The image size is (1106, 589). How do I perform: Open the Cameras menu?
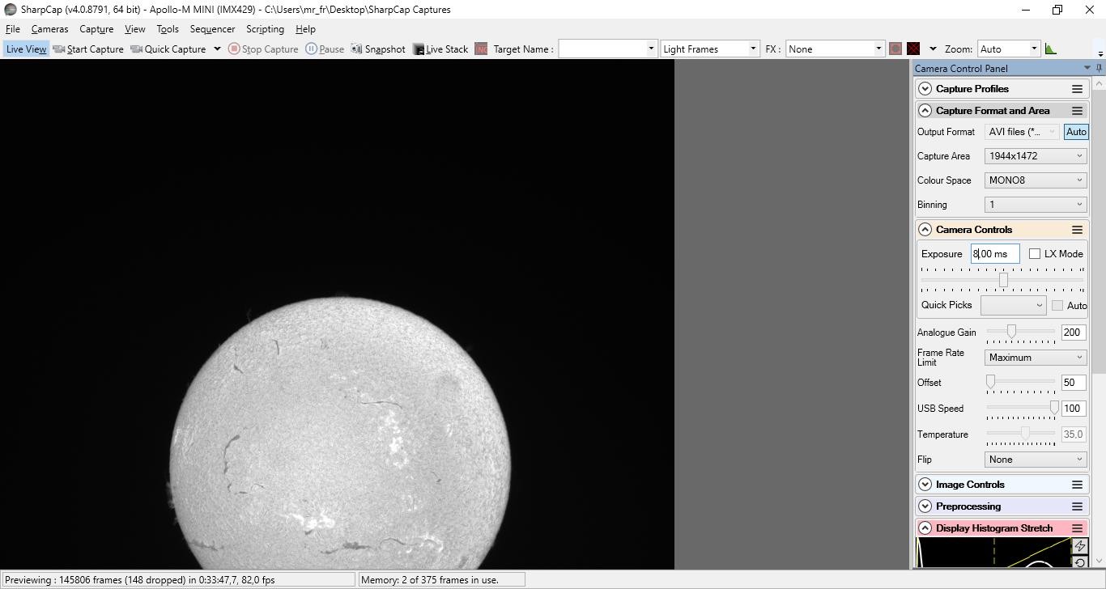tap(49, 29)
